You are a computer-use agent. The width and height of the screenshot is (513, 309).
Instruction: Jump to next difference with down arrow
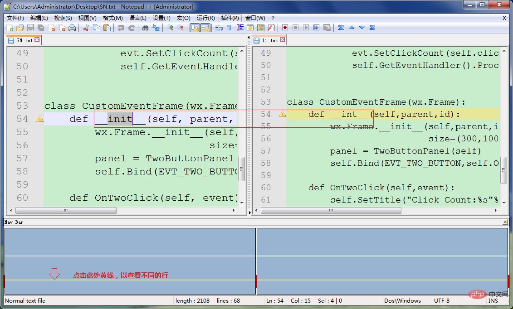click(x=362, y=28)
